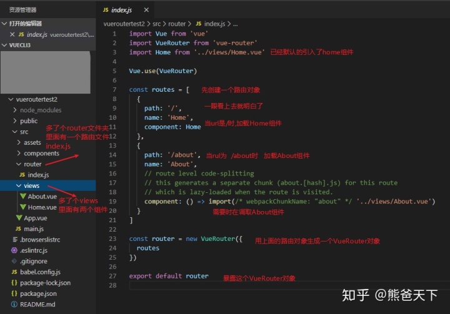Open .gitignore file
Screen dimensions: 450x314
click(x=34, y=261)
